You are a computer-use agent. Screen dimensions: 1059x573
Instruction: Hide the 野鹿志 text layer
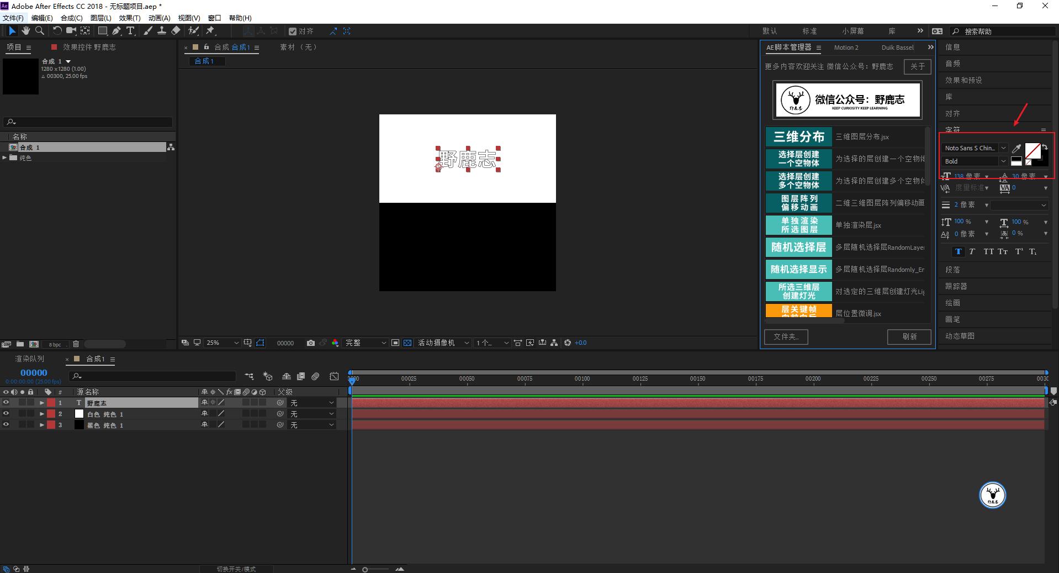pos(6,403)
